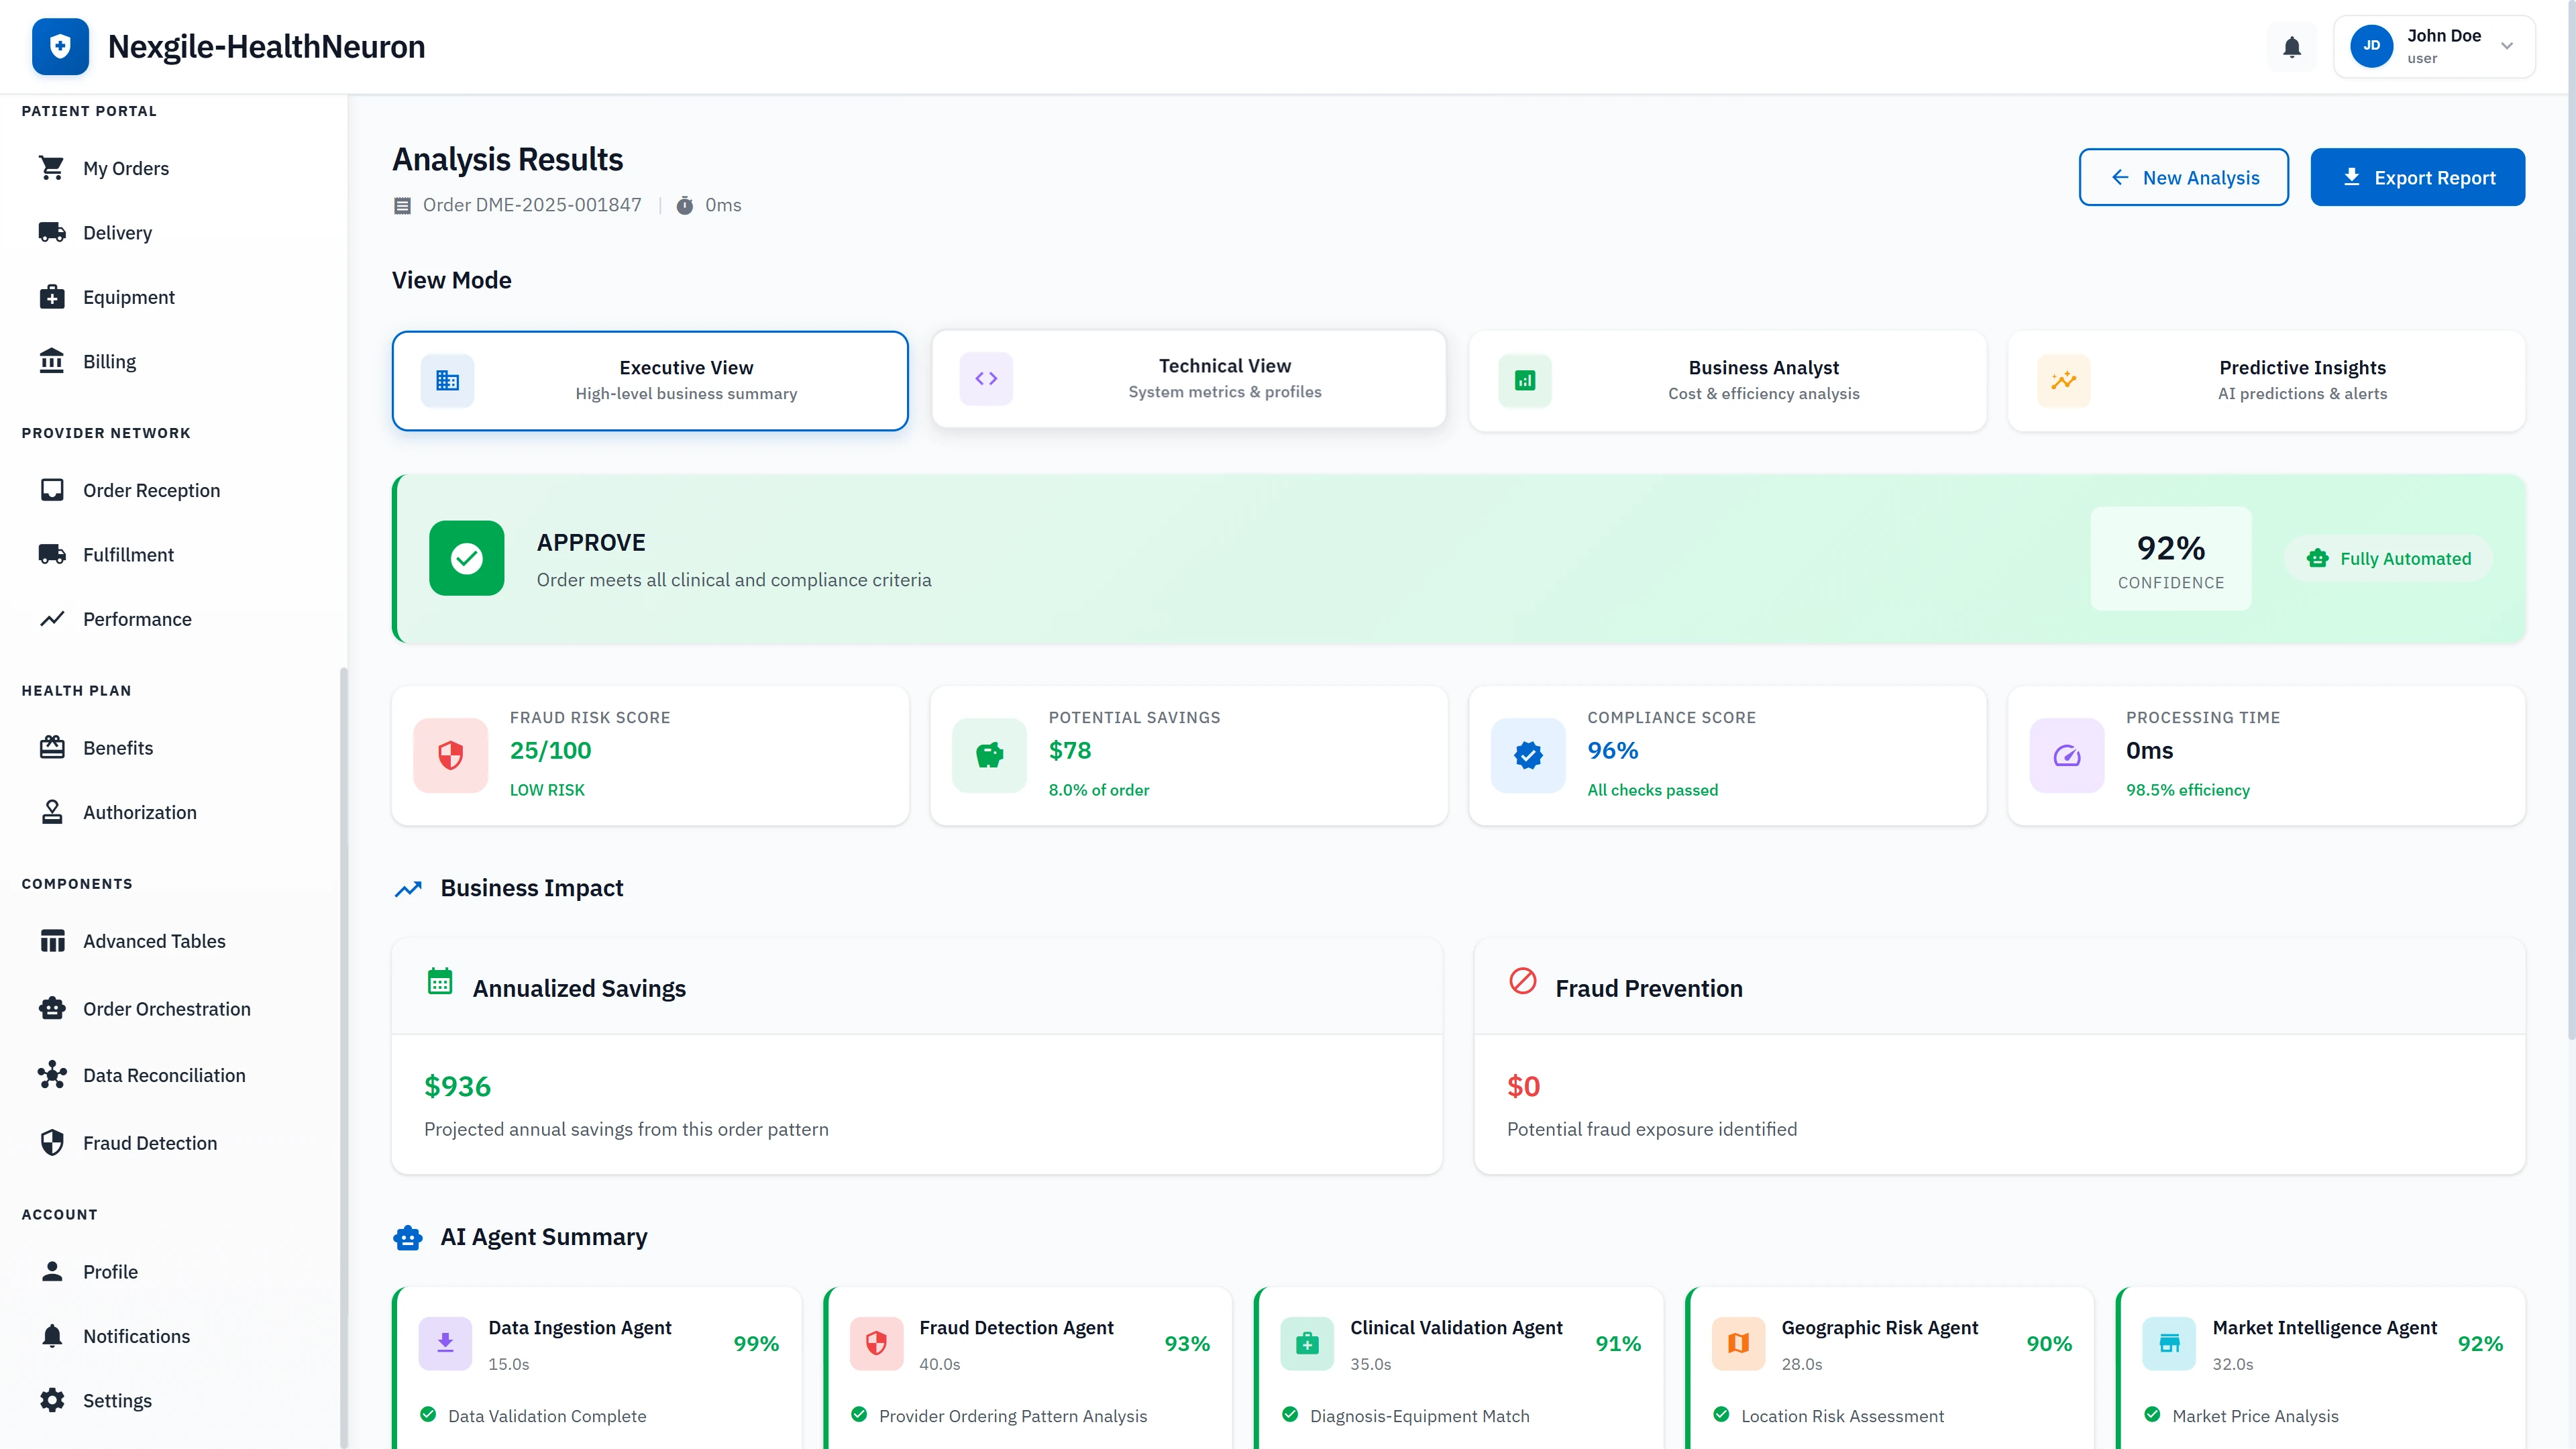Open the Fraud Detection shield icon
2576x1449 pixels.
(x=53, y=1142)
